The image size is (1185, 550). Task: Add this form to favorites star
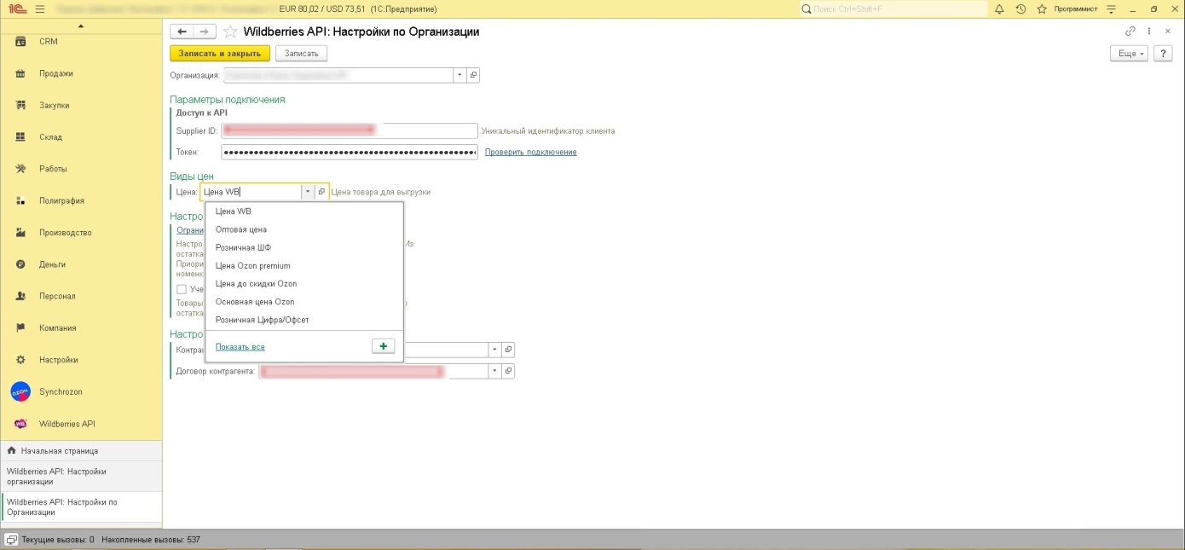[x=229, y=32]
